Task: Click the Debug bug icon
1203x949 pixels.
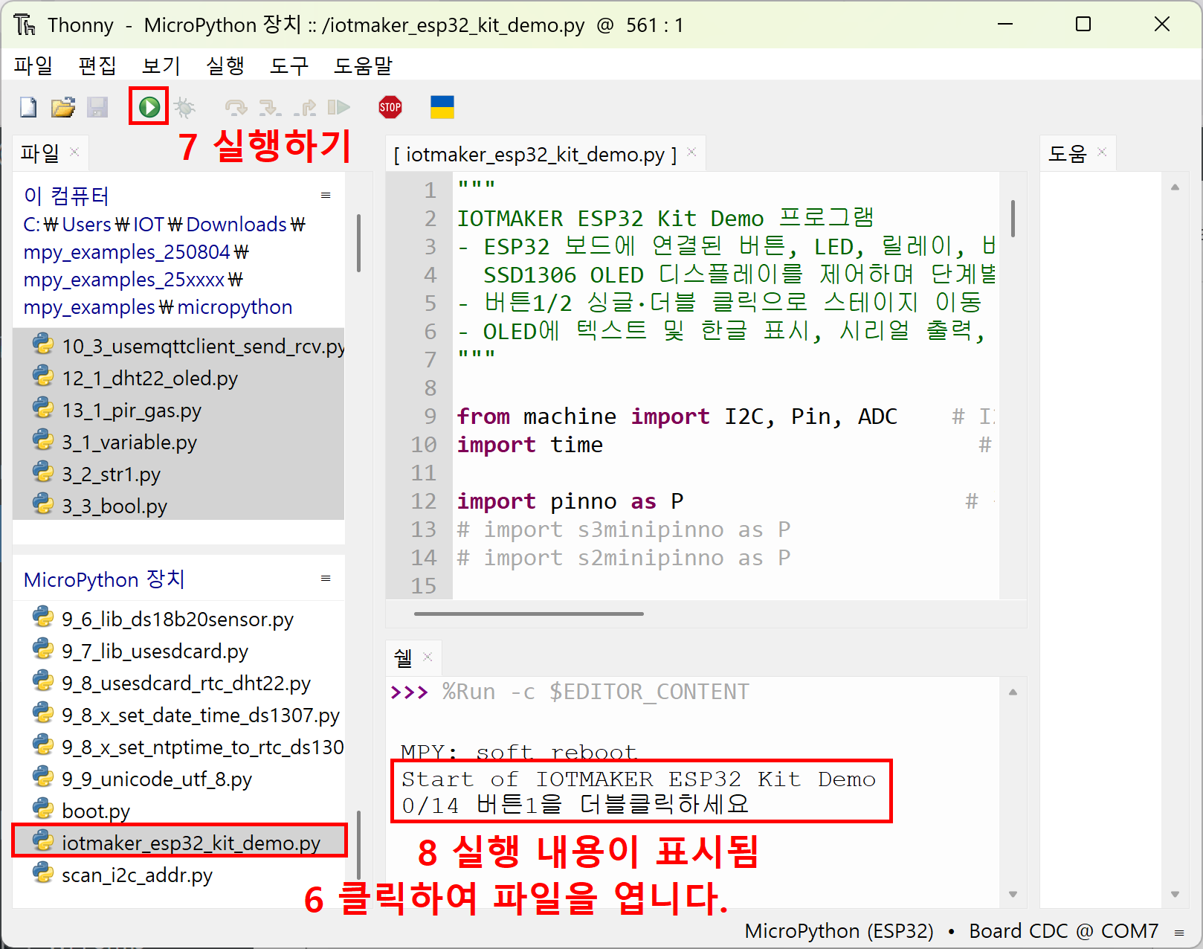Action: pos(184,108)
